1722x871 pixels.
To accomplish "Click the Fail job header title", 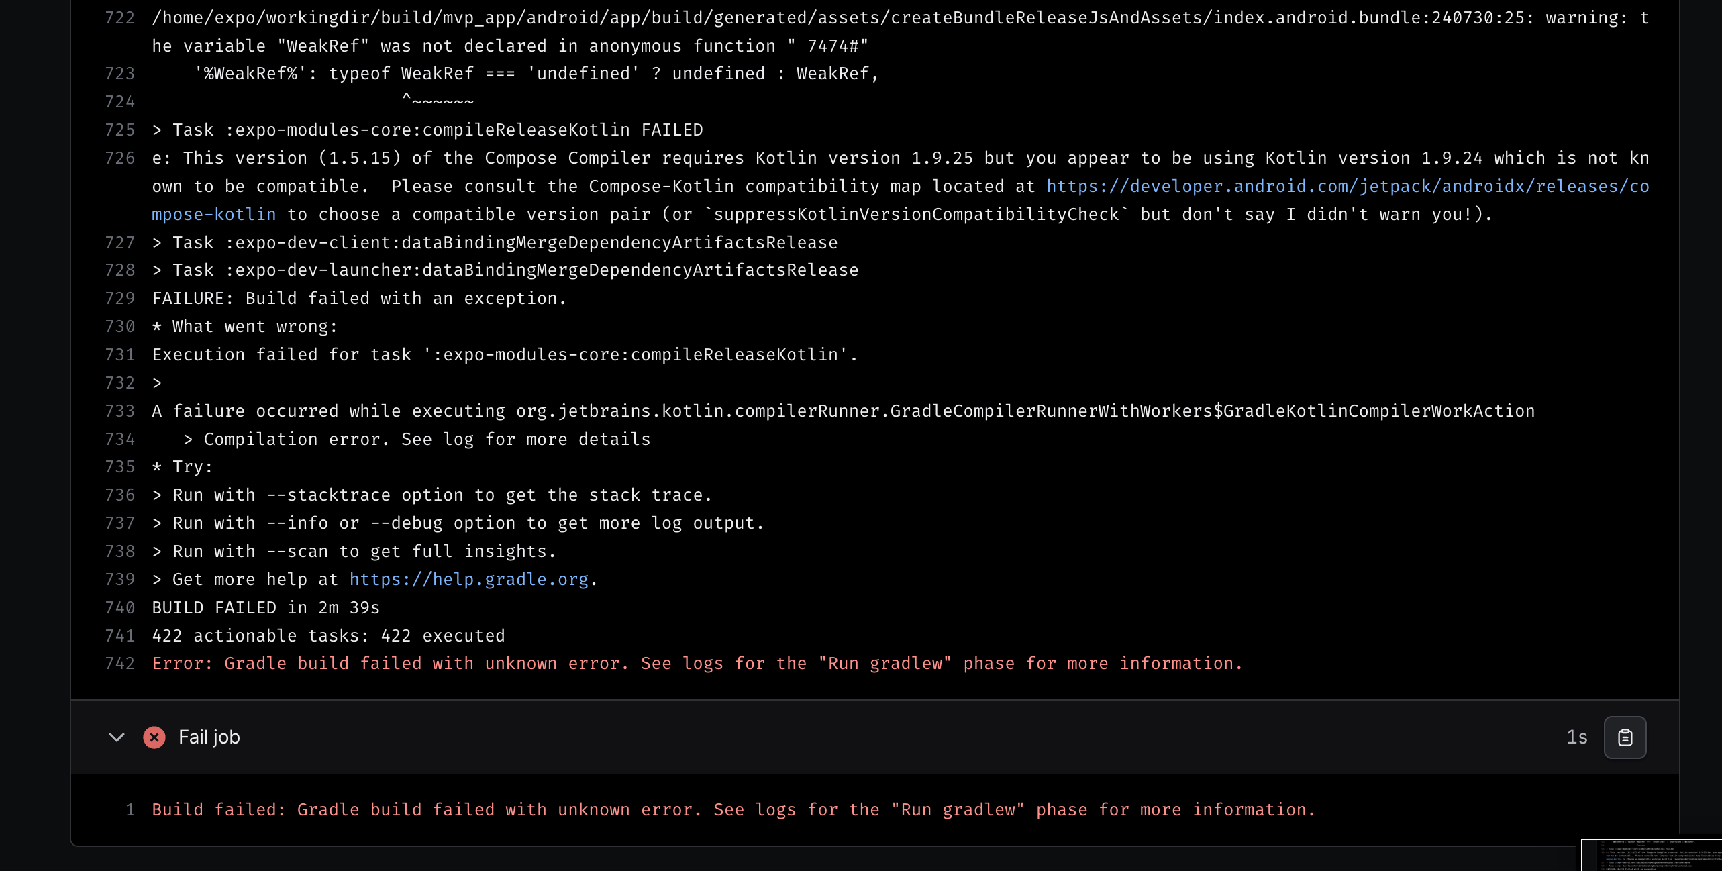I will coord(209,737).
